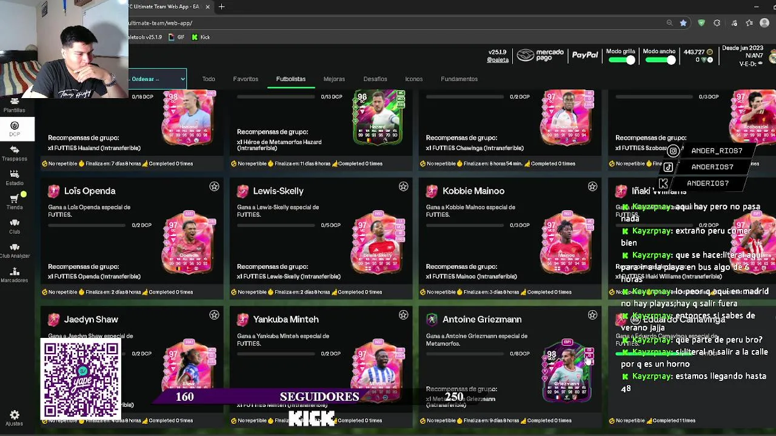
Task: Select the Futbolistas tab
Action: tap(291, 79)
